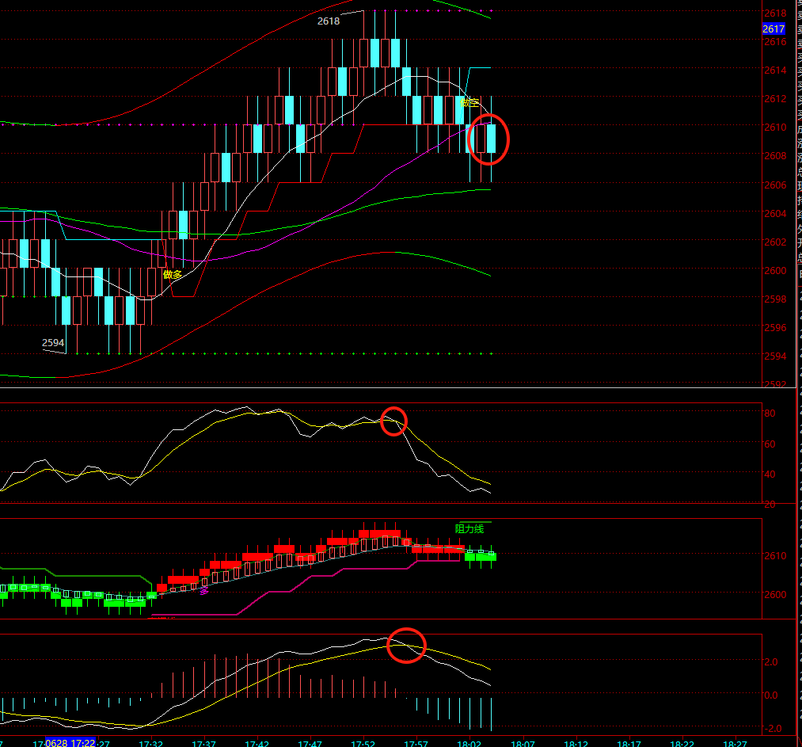802x747 pixels.
Task: Click the 2614 price axis label
Action: [x=775, y=70]
